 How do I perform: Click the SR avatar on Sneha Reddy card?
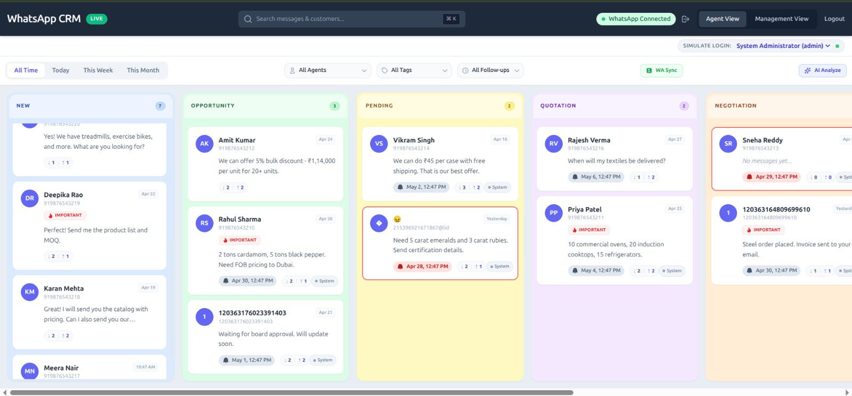(x=728, y=143)
